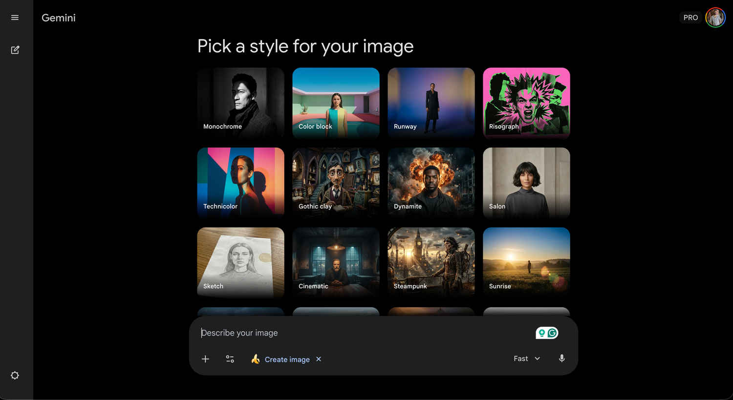733x400 pixels.
Task: Remove the Create image tool with the X
Action: tap(319, 359)
